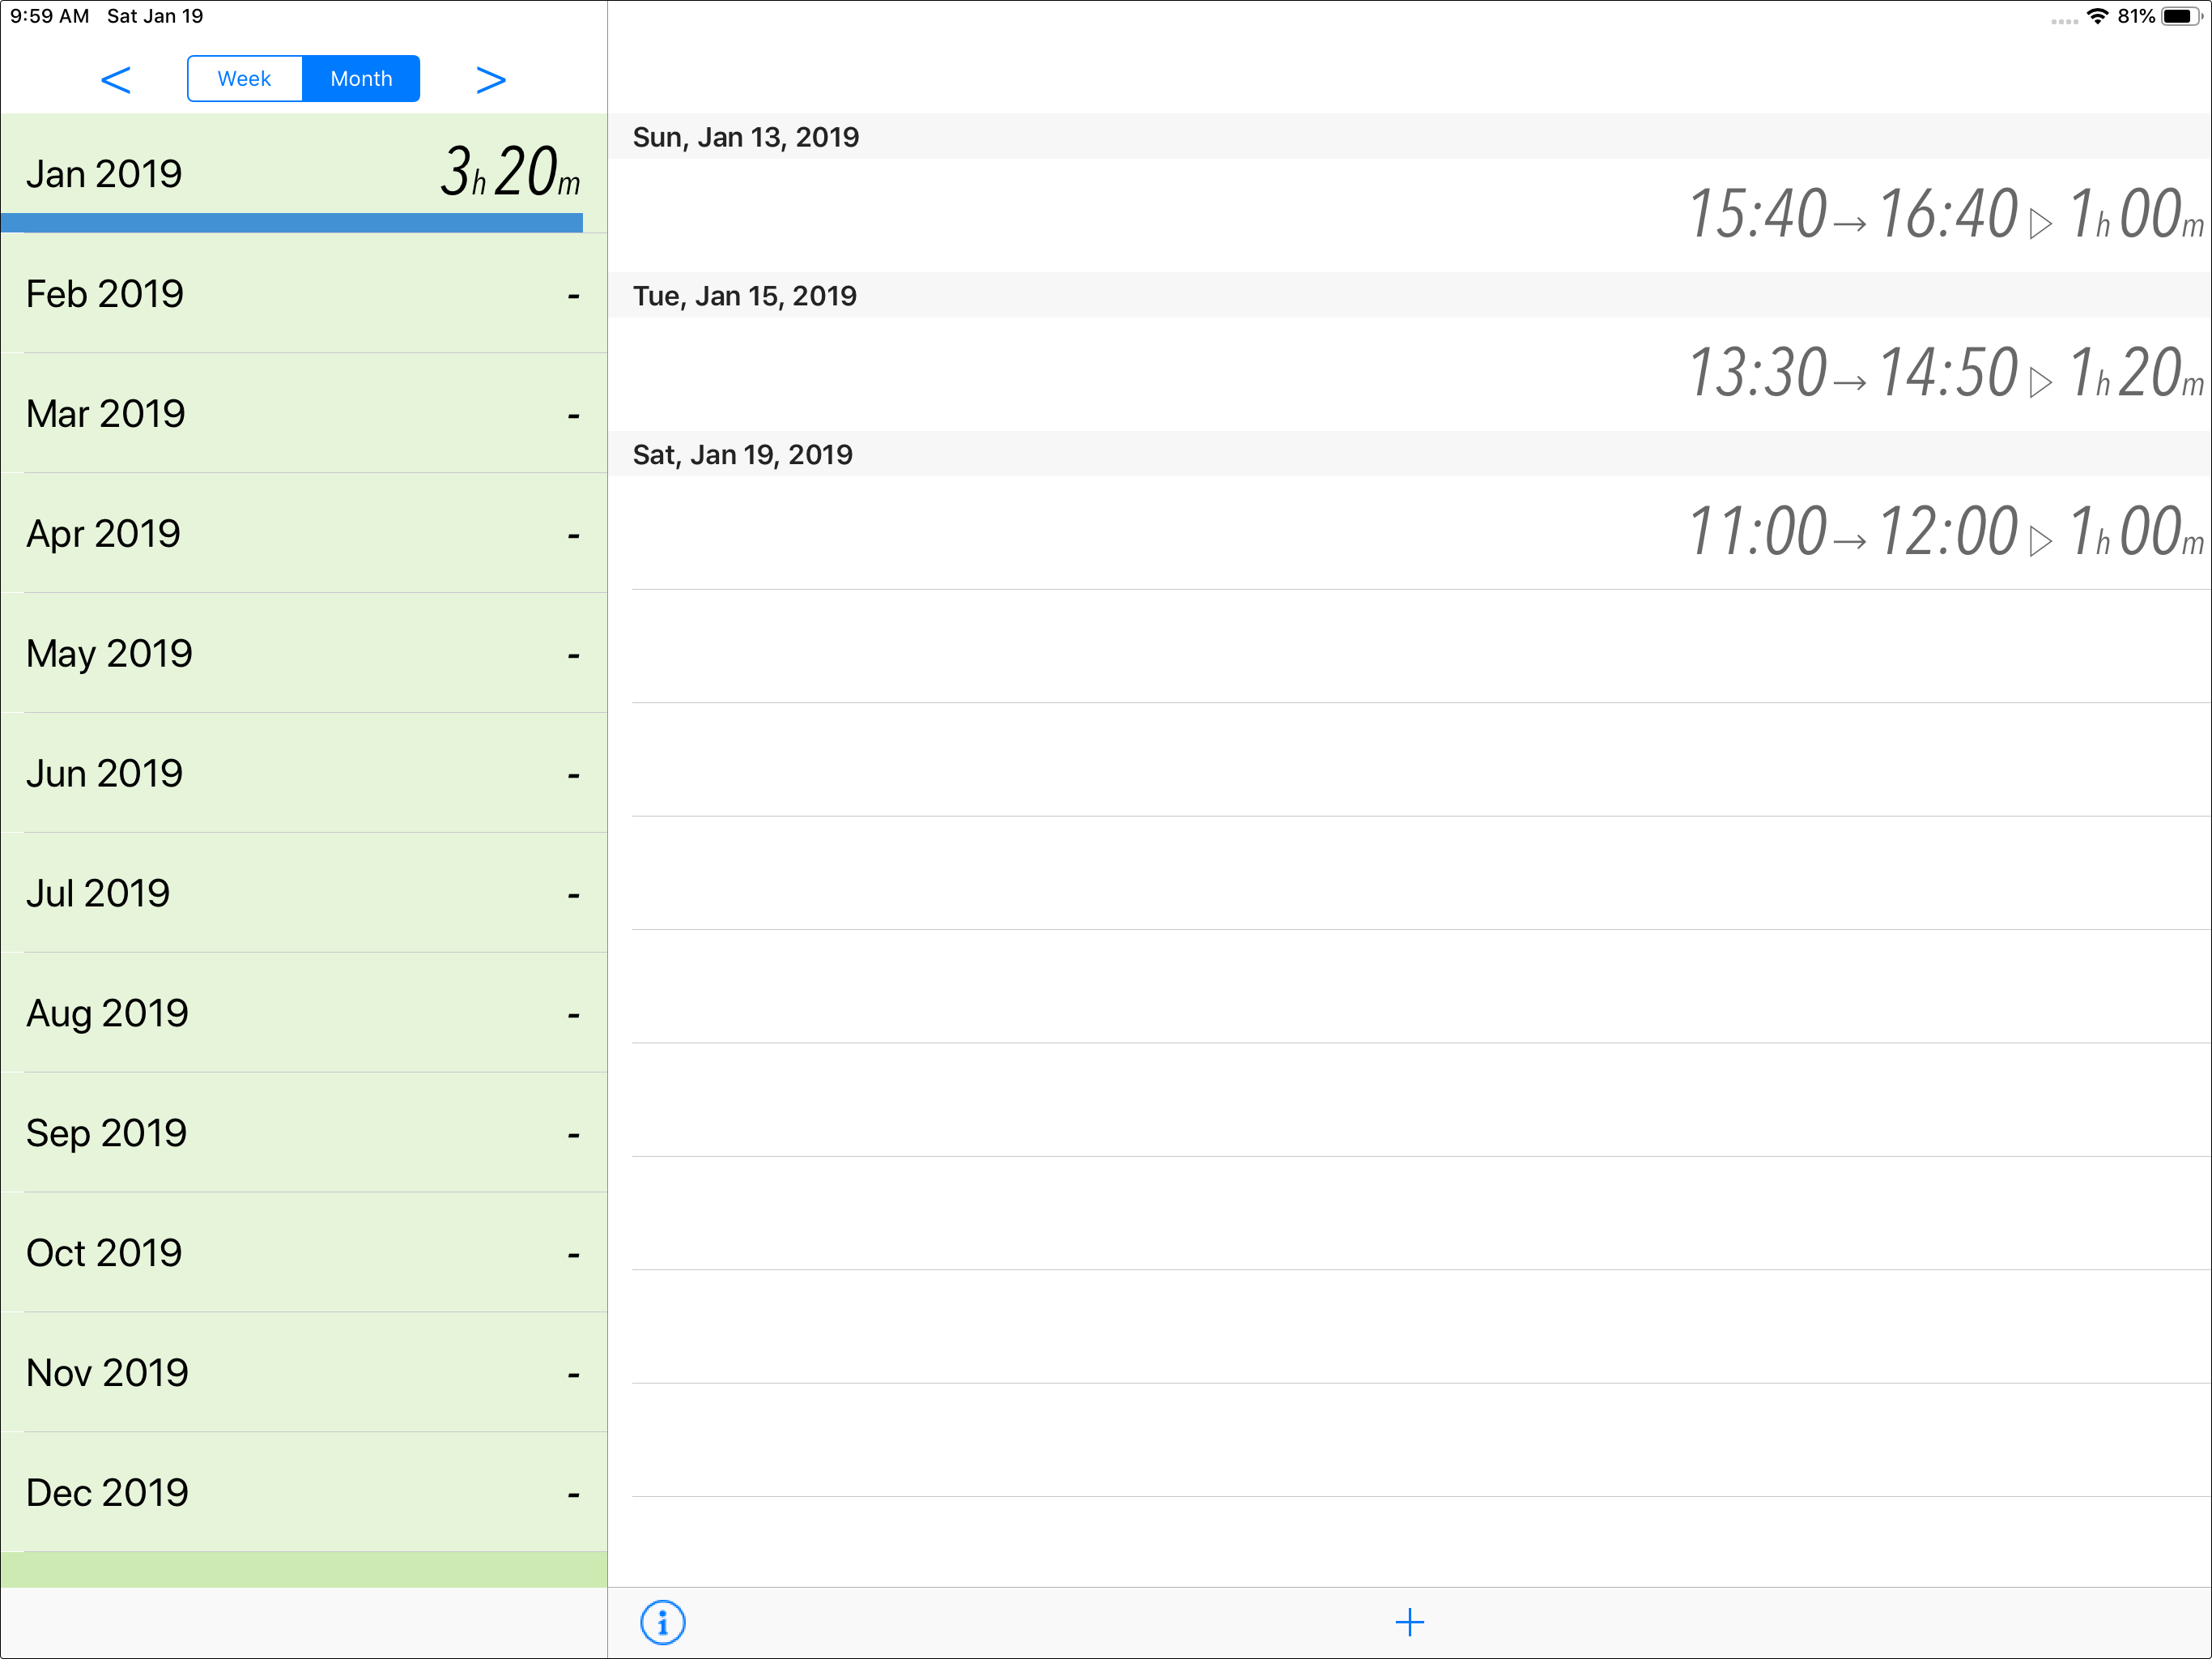
Task: Click the 3h 20m January total
Action: [x=510, y=171]
